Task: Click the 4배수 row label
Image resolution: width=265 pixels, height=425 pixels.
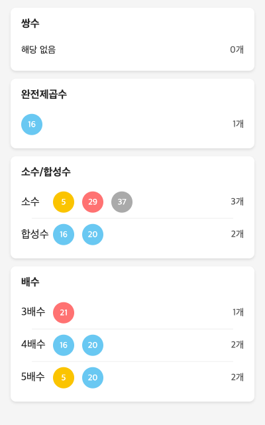Action: 33,344
